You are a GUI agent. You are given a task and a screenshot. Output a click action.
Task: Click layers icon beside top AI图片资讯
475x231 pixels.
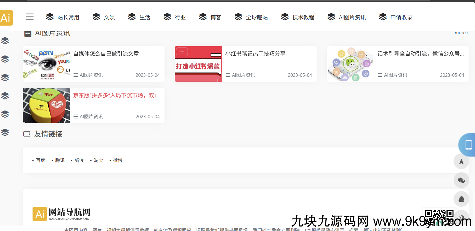click(x=331, y=17)
